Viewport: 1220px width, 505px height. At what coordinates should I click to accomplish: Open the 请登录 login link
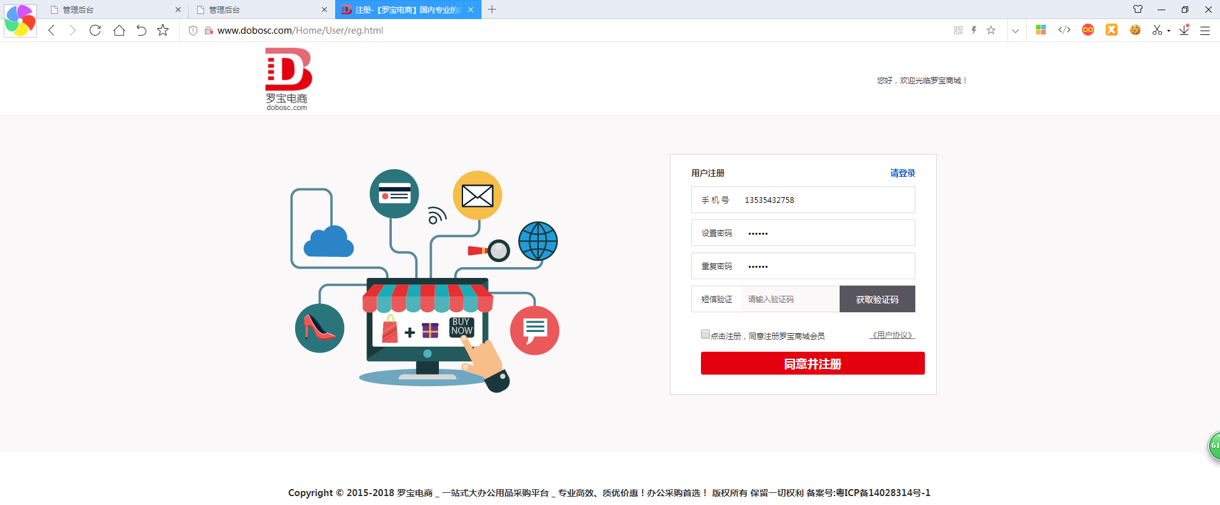click(902, 173)
